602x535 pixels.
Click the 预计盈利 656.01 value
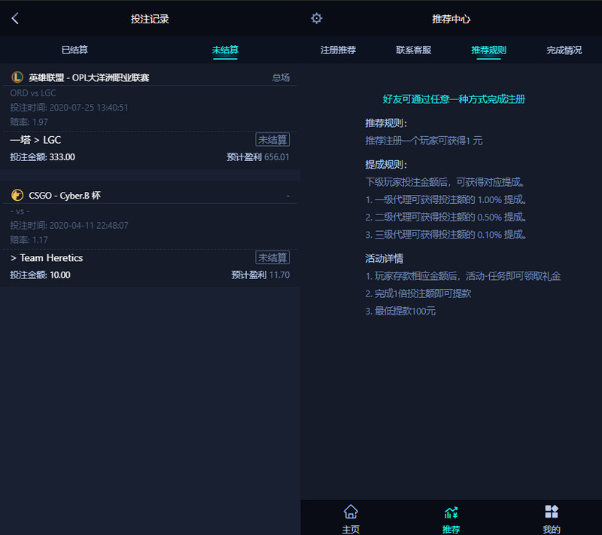coord(257,157)
